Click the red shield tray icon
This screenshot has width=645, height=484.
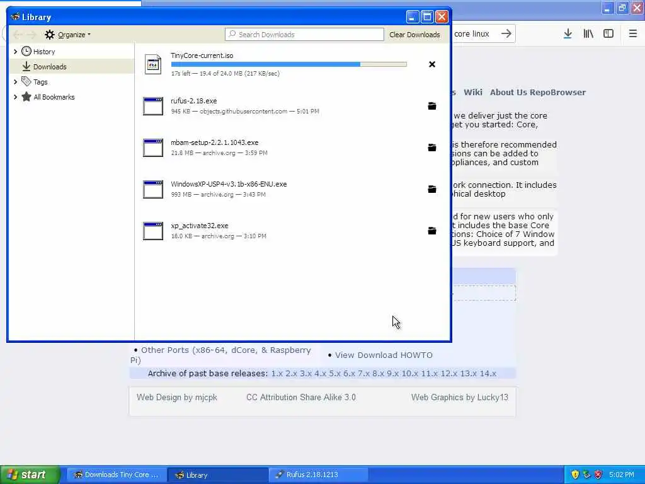click(598, 475)
